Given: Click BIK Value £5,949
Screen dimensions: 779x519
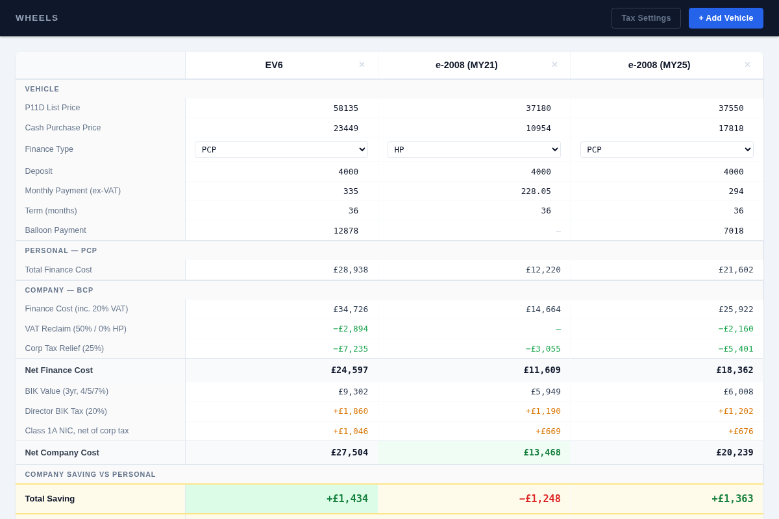Looking at the screenshot, I should (546, 391).
